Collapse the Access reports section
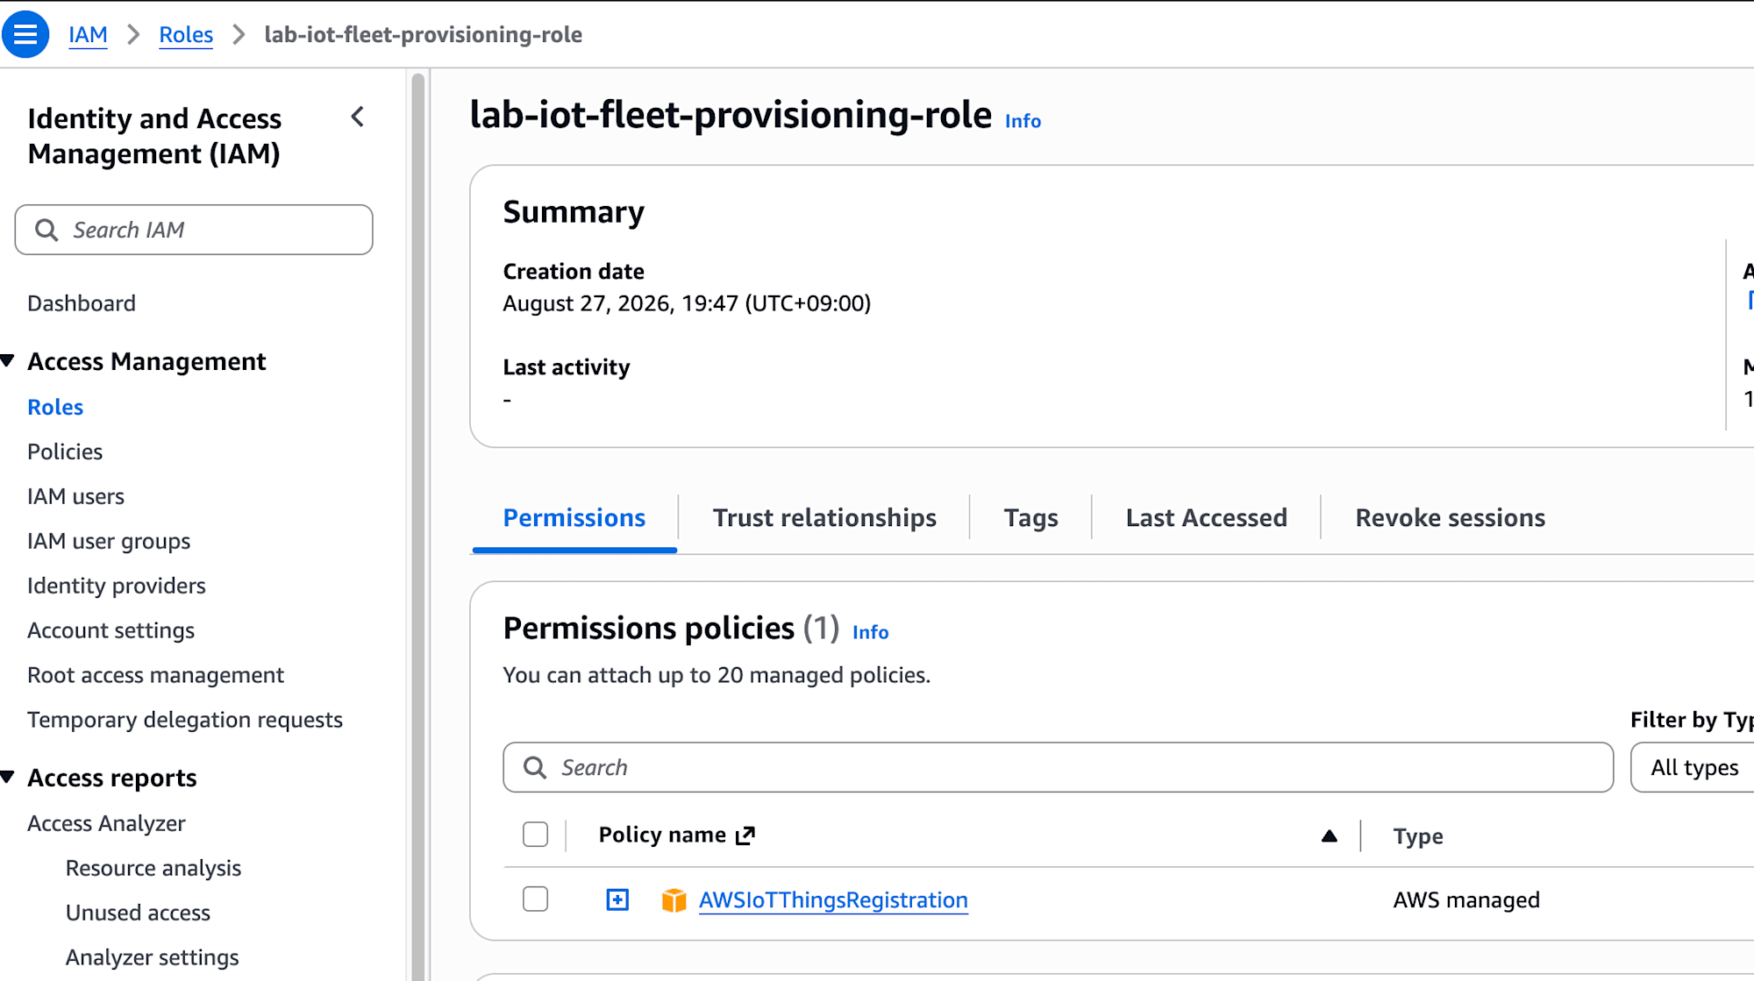1754x981 pixels. (x=8, y=778)
